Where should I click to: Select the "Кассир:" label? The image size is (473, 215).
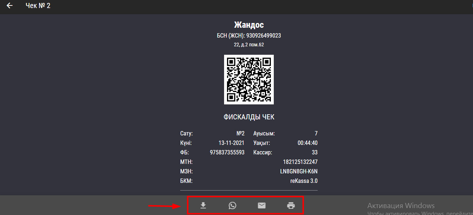(263, 153)
